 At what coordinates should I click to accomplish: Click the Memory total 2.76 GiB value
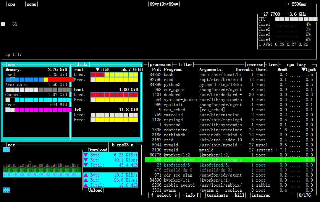57,70
